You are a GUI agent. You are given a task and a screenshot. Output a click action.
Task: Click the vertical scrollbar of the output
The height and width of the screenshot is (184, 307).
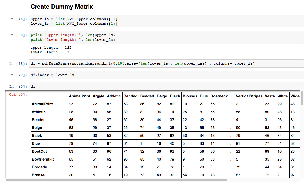[x=302, y=98]
